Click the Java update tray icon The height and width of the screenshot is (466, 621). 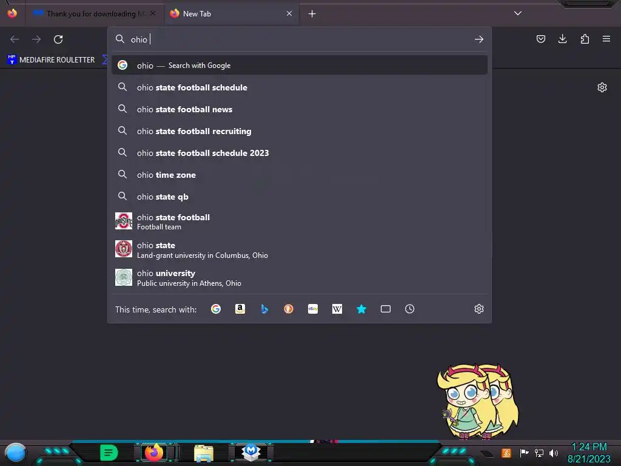pos(506,453)
